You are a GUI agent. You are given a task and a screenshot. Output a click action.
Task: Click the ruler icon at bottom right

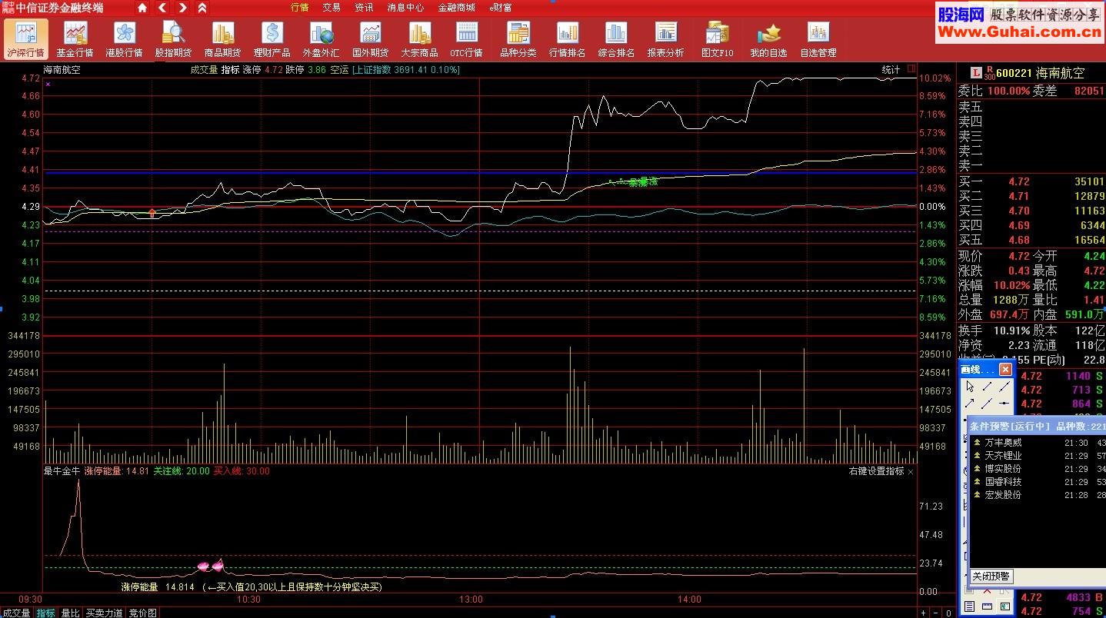(x=985, y=607)
